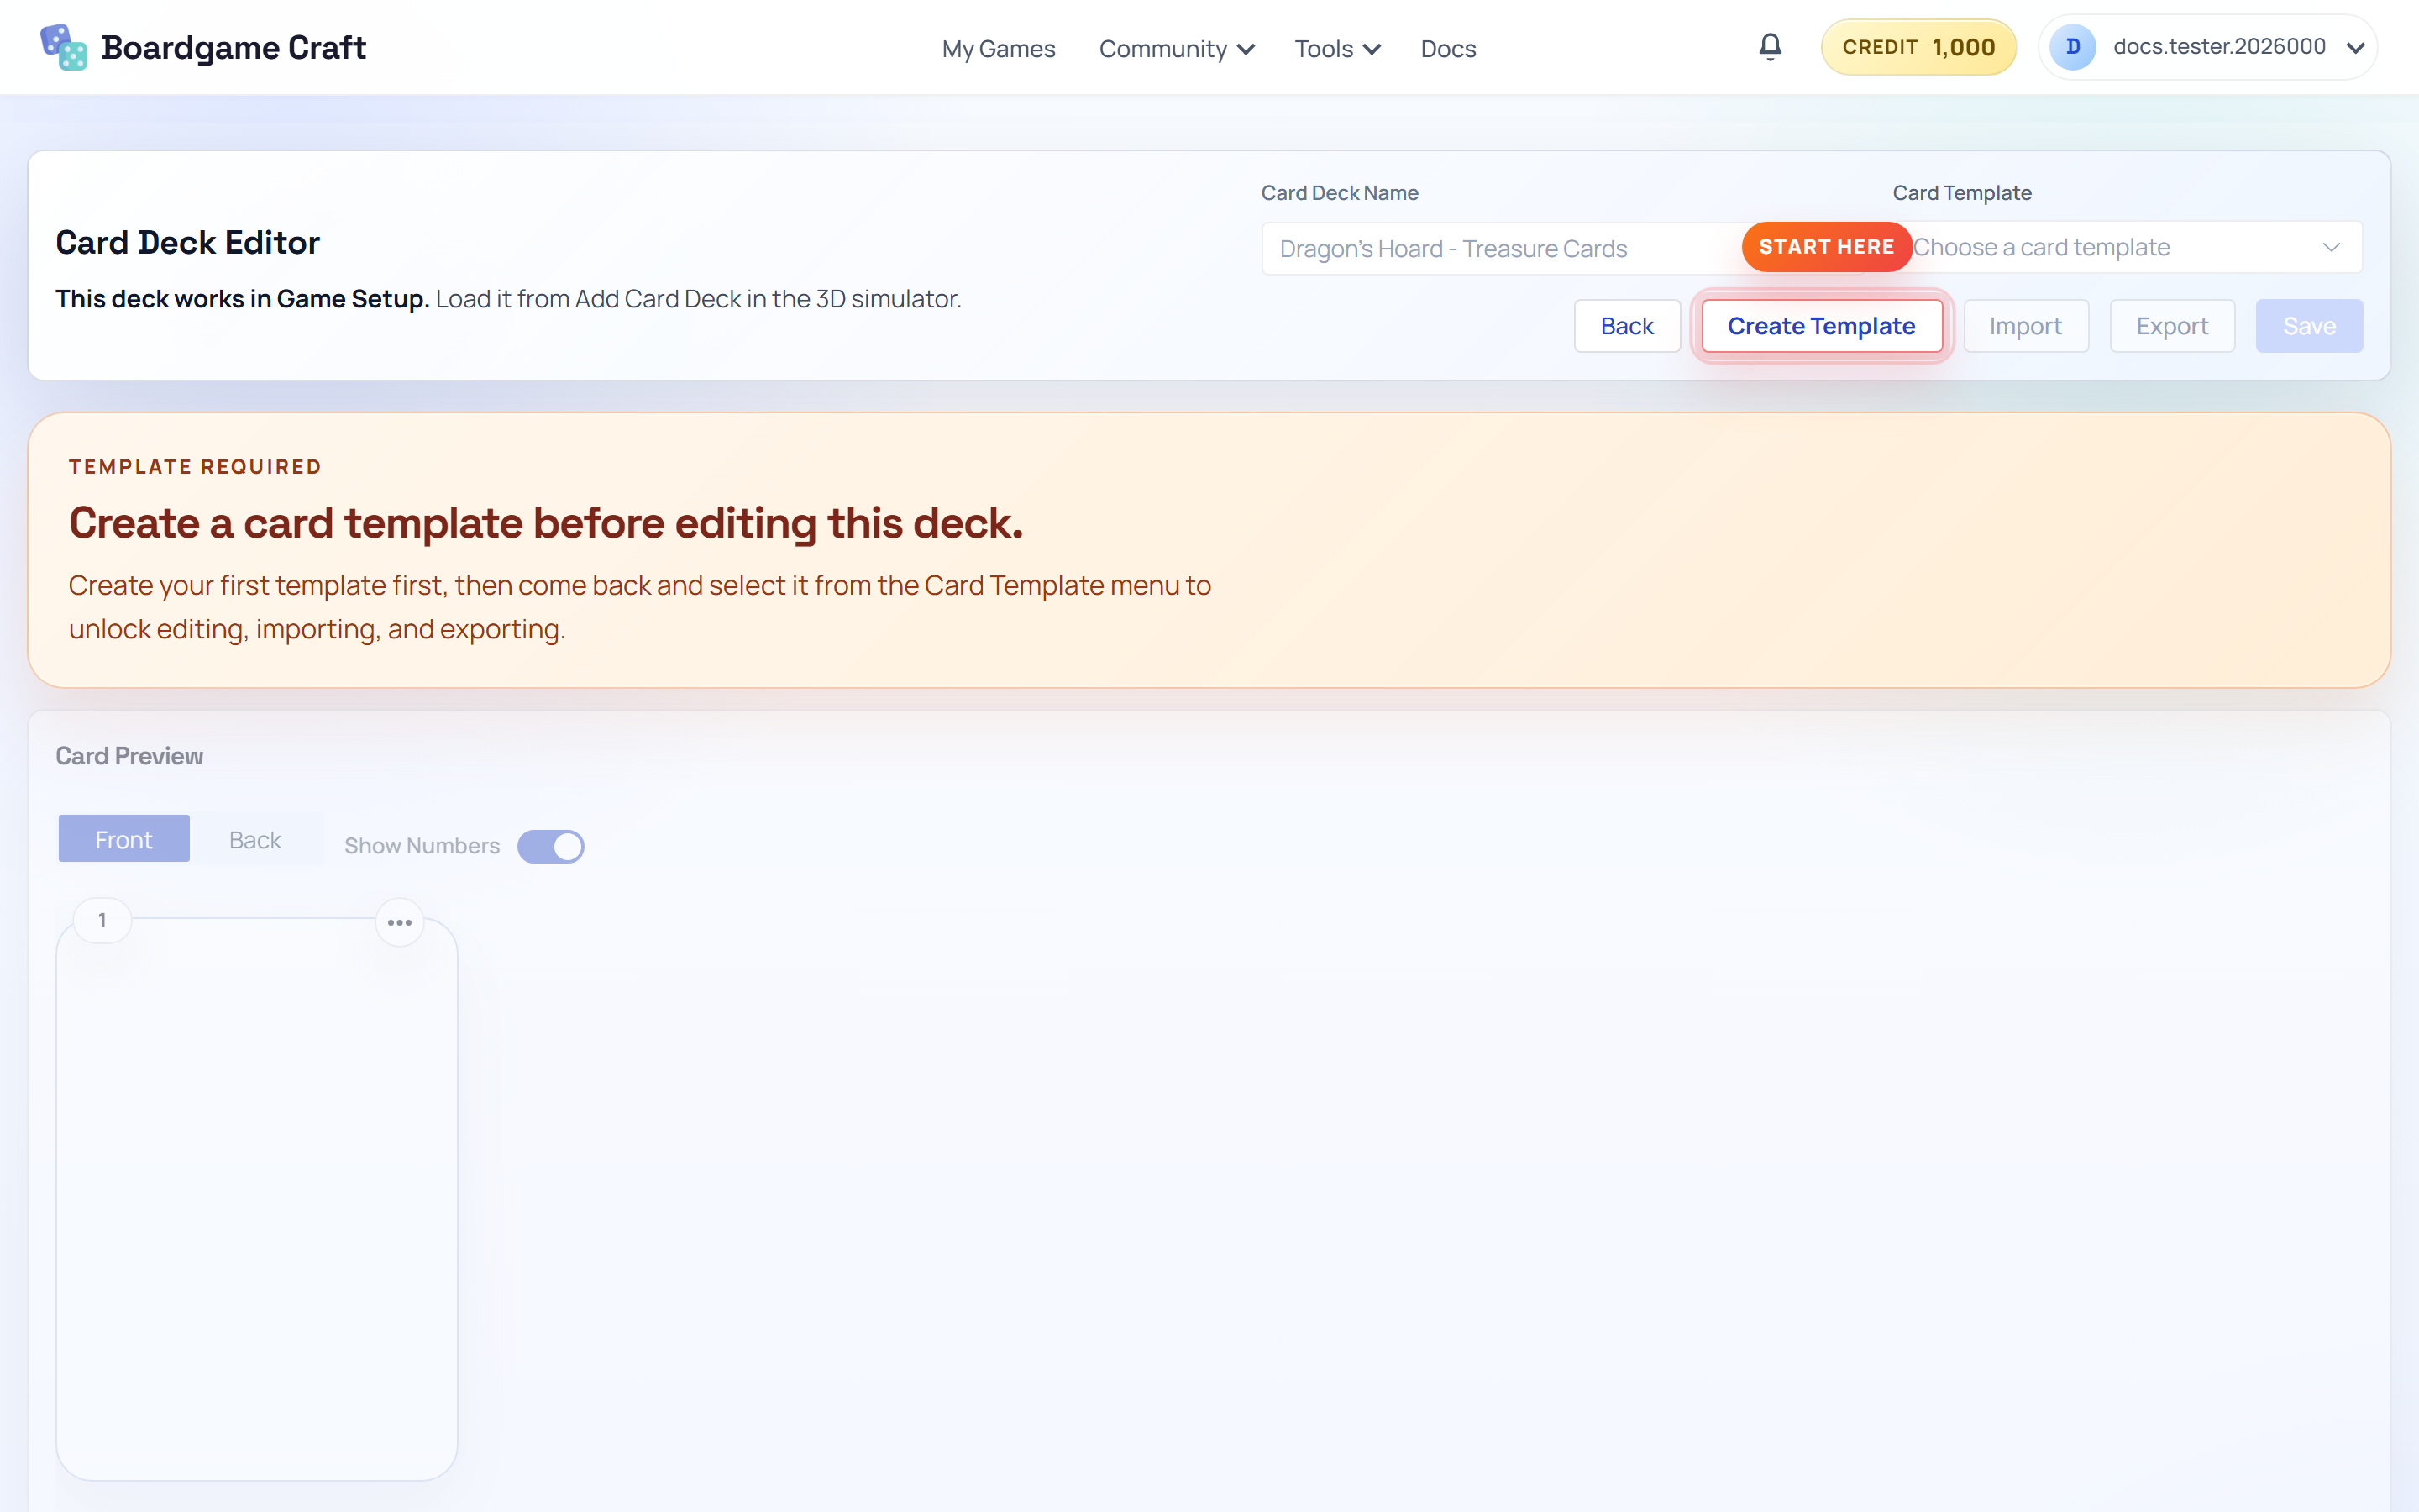The width and height of the screenshot is (2419, 1512).
Task: Expand the Tools menu
Action: (x=1337, y=49)
